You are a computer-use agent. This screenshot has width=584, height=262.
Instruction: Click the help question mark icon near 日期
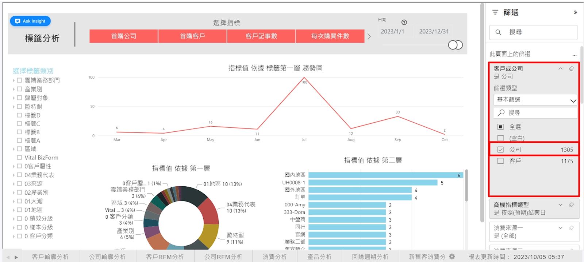pos(404,22)
